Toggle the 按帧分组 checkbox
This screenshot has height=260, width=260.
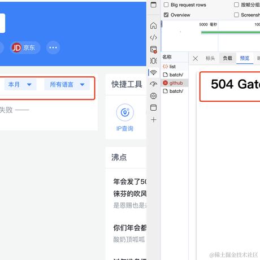(236, 5)
